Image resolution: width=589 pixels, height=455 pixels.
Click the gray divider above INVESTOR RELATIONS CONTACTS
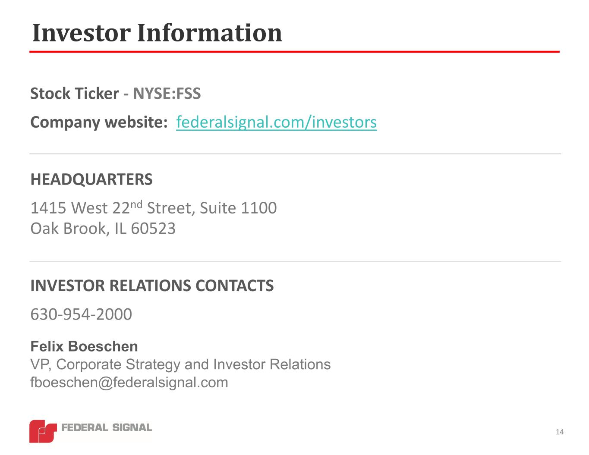pyautogui.click(x=295, y=261)
